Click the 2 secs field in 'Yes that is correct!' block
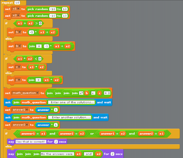Screen dimensions: 183x158 click(x=56, y=142)
